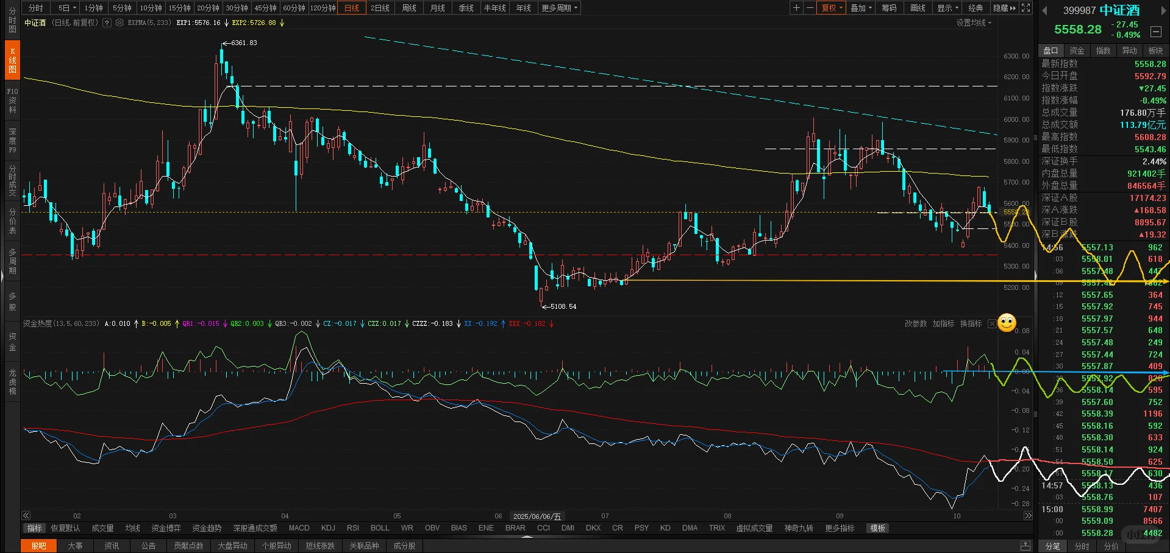
Task: Open the 换指标 indicator switcher
Action: [971, 323]
